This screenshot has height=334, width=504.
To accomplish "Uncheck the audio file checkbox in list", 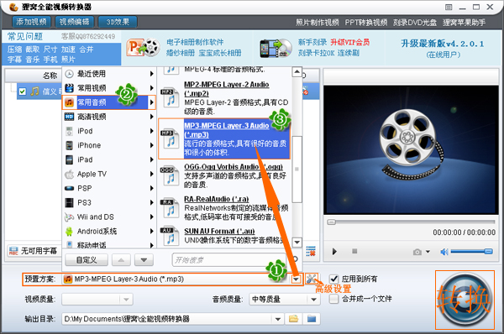I will click(x=22, y=91).
